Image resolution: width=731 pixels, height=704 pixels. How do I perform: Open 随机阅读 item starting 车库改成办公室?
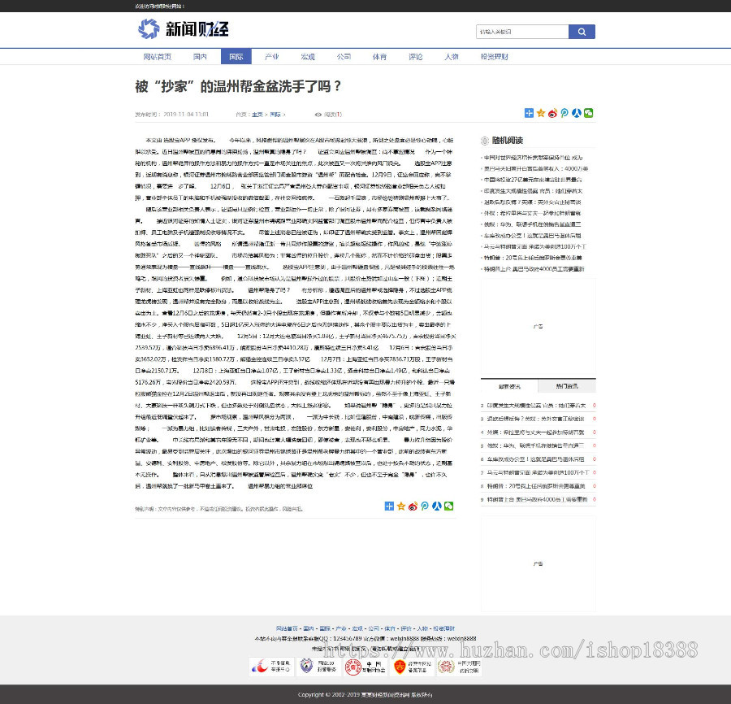[532, 236]
